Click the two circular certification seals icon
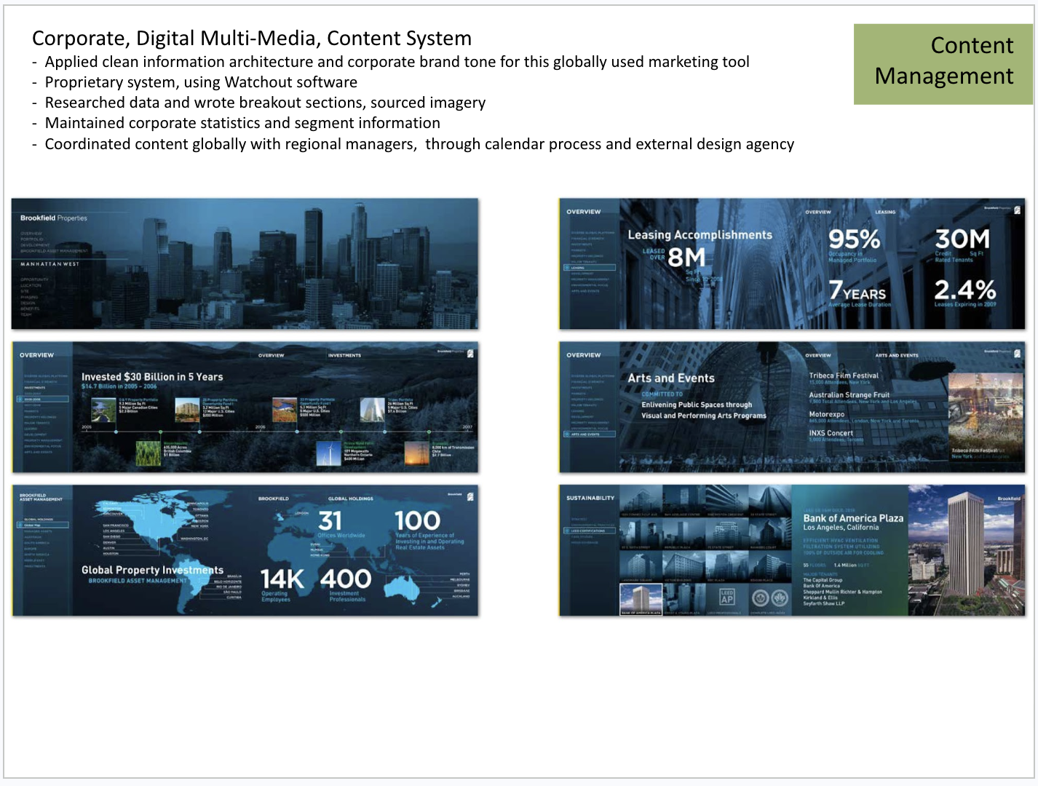Image resolution: width=1038 pixels, height=786 pixels. (770, 598)
